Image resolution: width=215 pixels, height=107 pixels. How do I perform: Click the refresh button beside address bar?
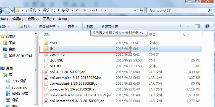pos(141,10)
